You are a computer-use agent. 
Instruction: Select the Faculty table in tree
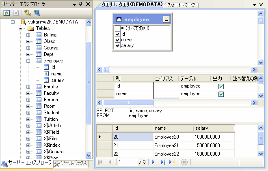51,93
